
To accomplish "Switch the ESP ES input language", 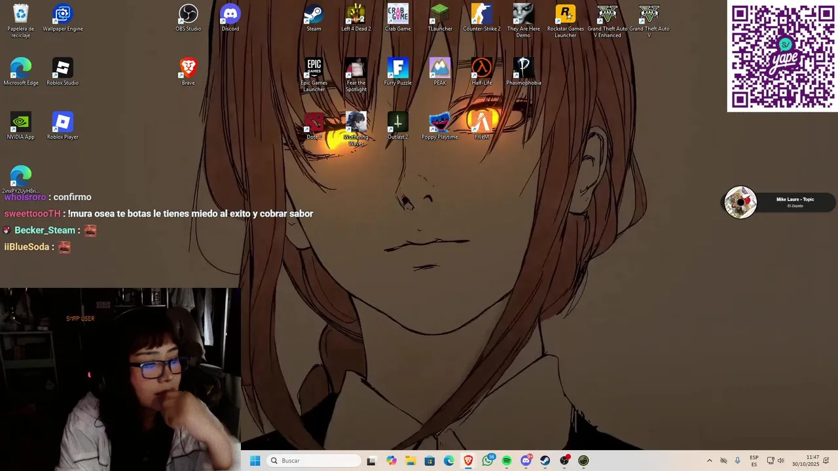I will [754, 461].
